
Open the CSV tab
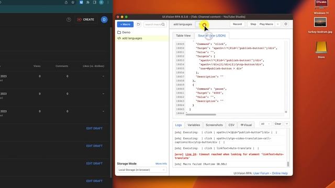click(x=231, y=125)
